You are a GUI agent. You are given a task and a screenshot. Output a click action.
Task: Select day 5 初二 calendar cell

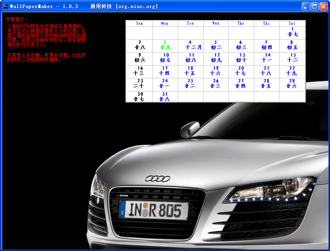pos(216,46)
